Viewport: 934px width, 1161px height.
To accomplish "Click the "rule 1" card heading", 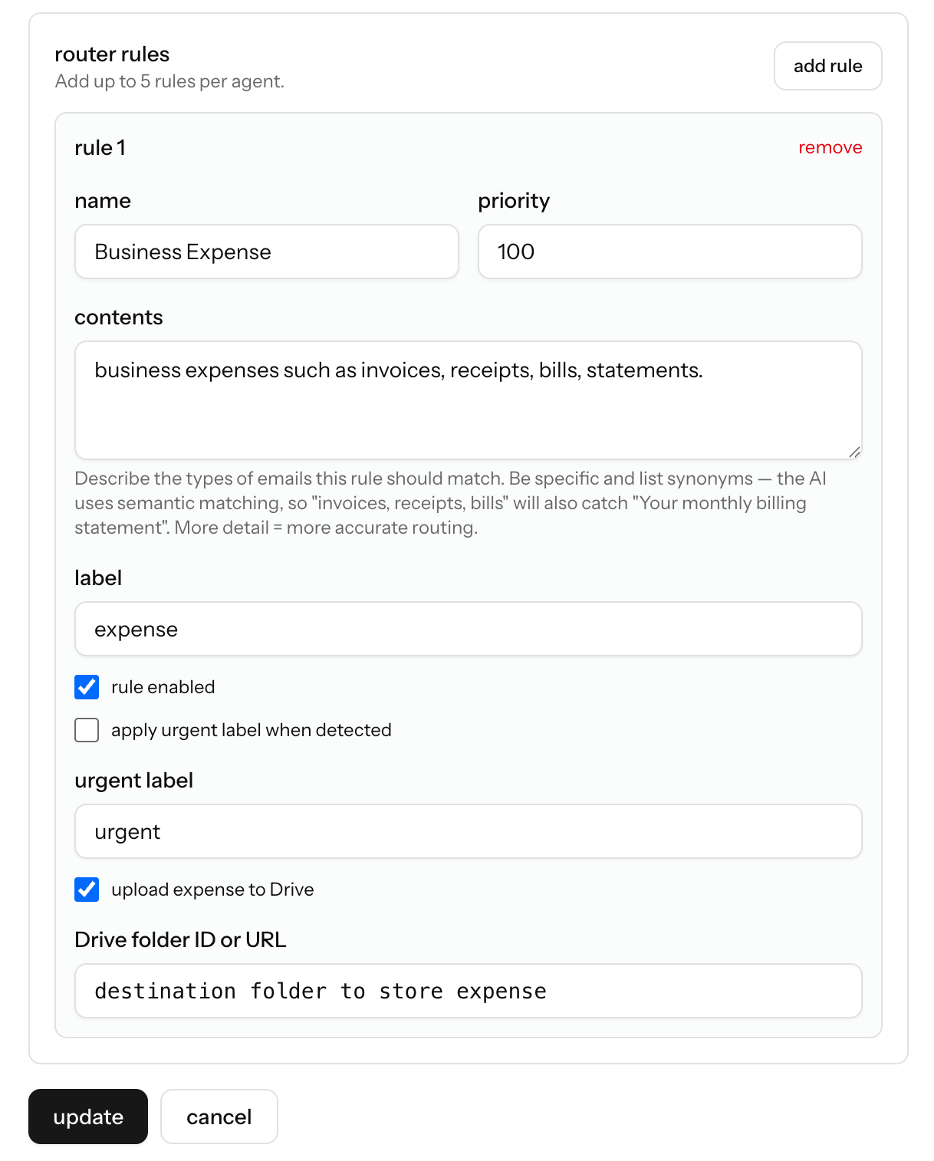I will tap(100, 147).
